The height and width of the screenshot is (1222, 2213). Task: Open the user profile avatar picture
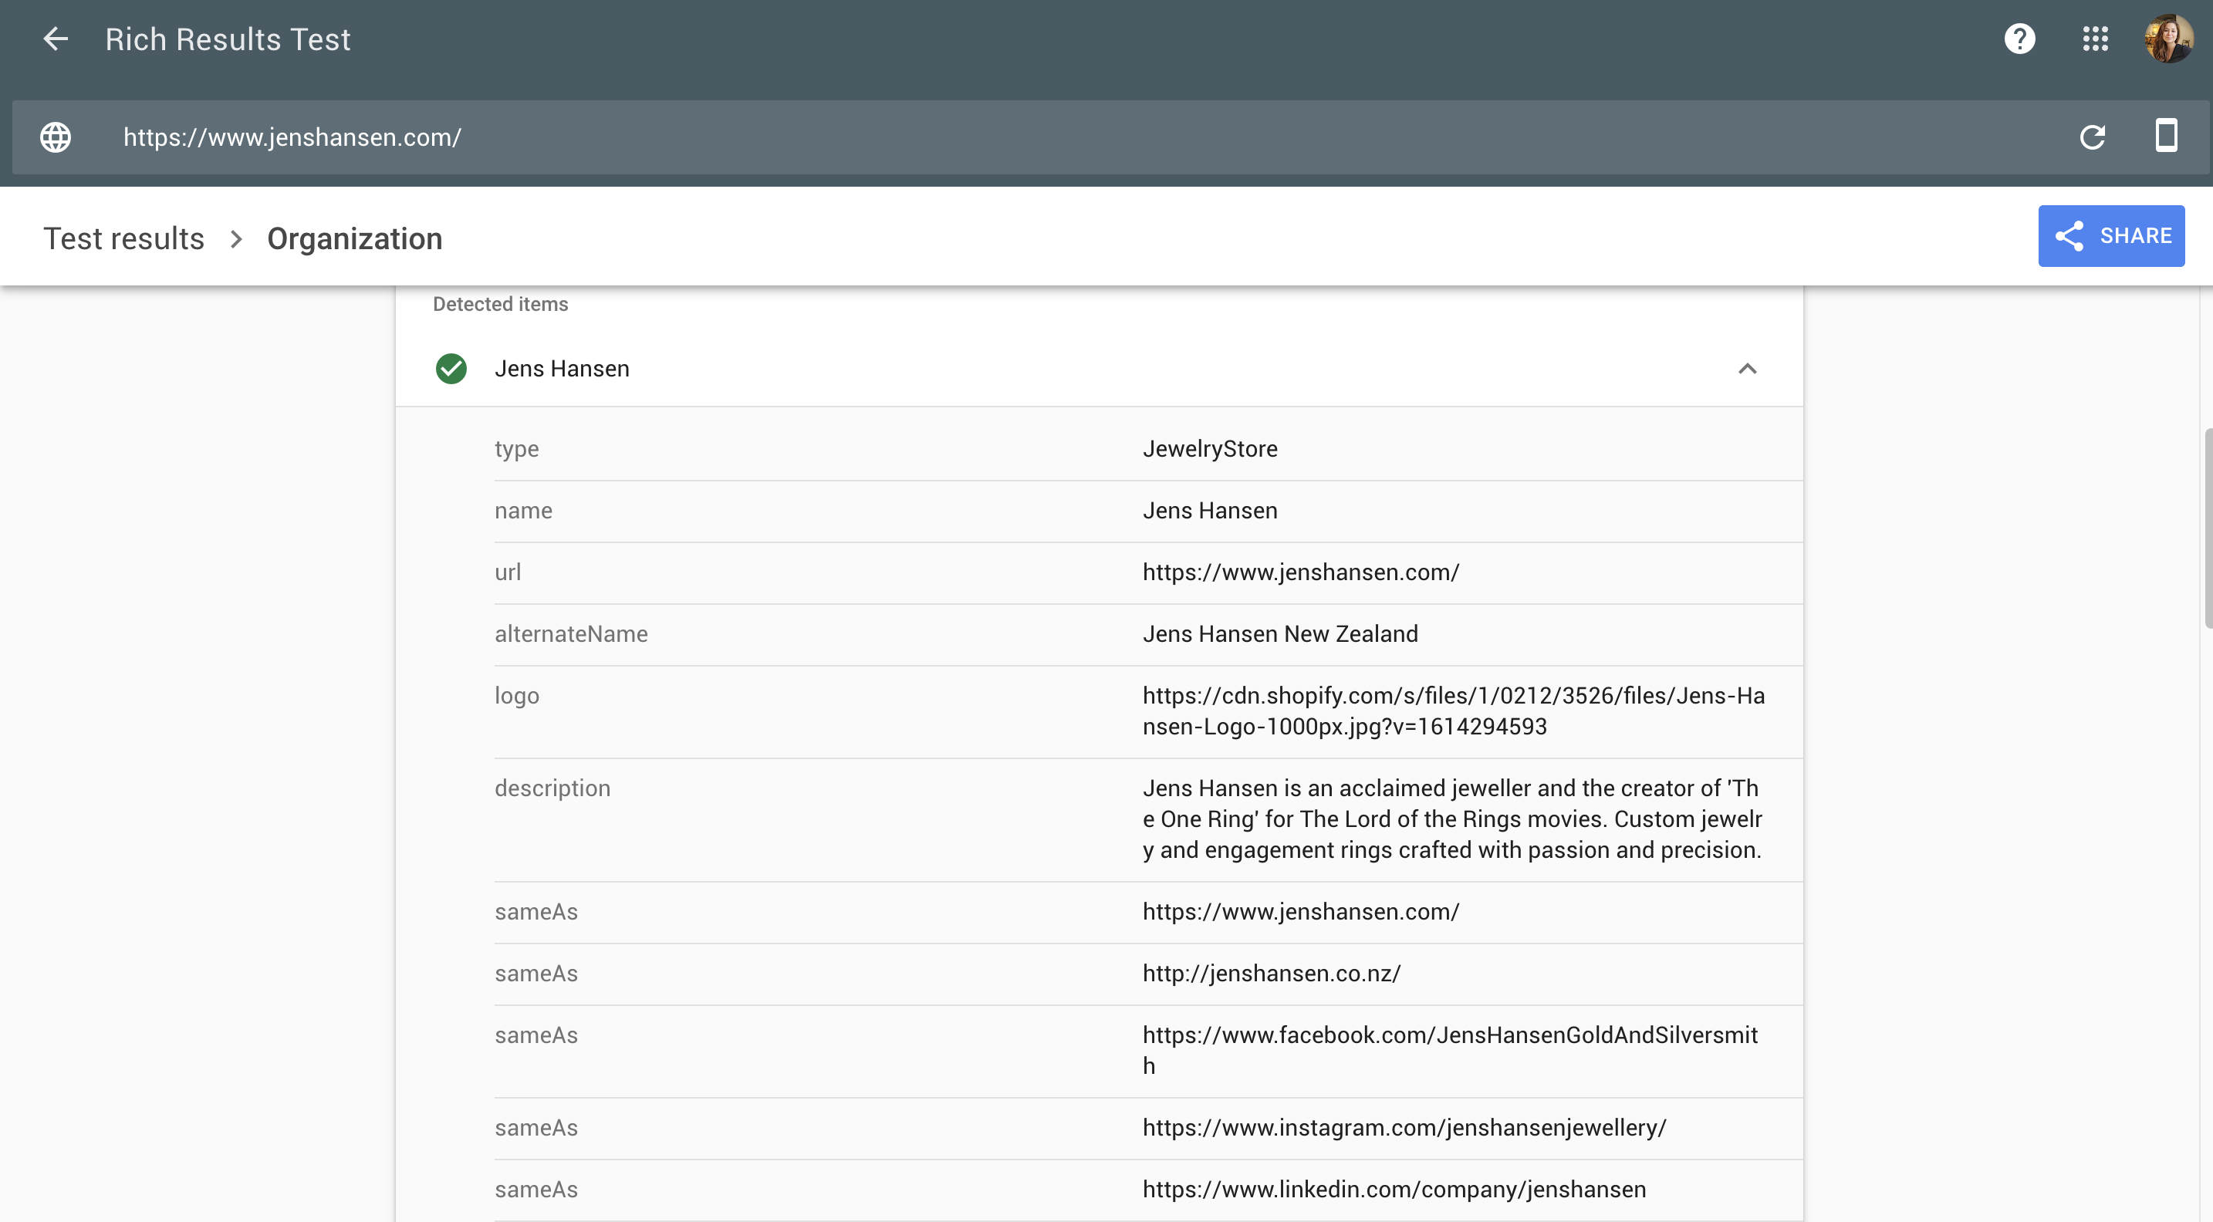coord(2168,39)
